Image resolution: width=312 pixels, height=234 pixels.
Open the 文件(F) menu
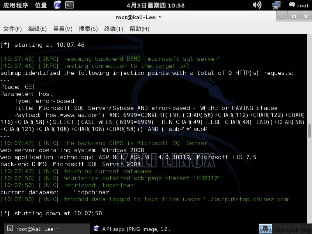(x=12, y=29)
